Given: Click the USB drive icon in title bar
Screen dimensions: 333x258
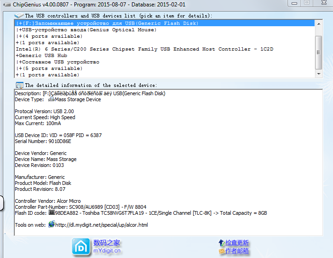Looking at the screenshot, I should [6, 5].
